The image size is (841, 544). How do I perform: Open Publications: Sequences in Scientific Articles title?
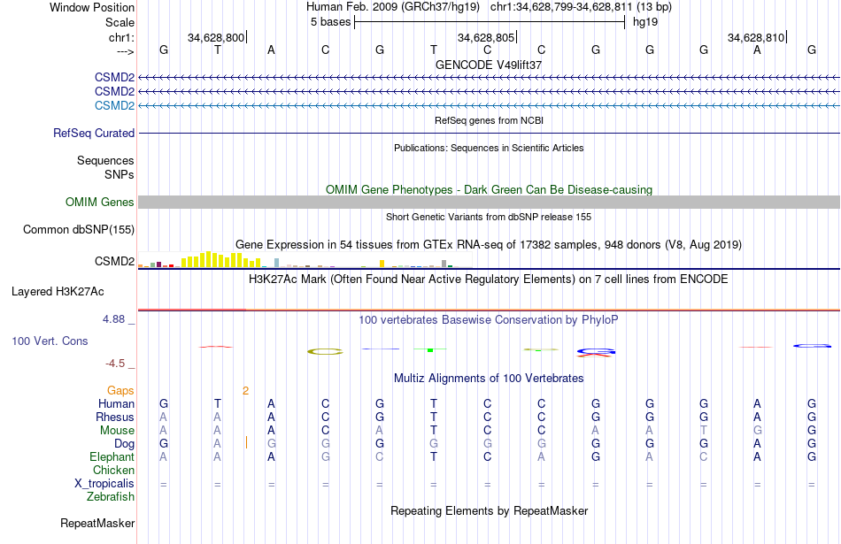tap(489, 148)
